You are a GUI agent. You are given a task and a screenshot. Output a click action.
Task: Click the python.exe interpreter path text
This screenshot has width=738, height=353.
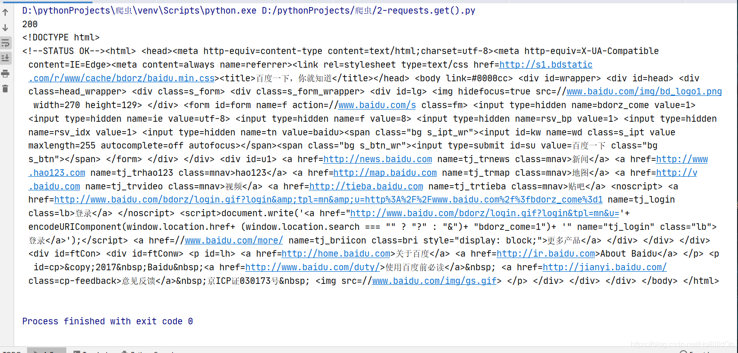coord(139,10)
